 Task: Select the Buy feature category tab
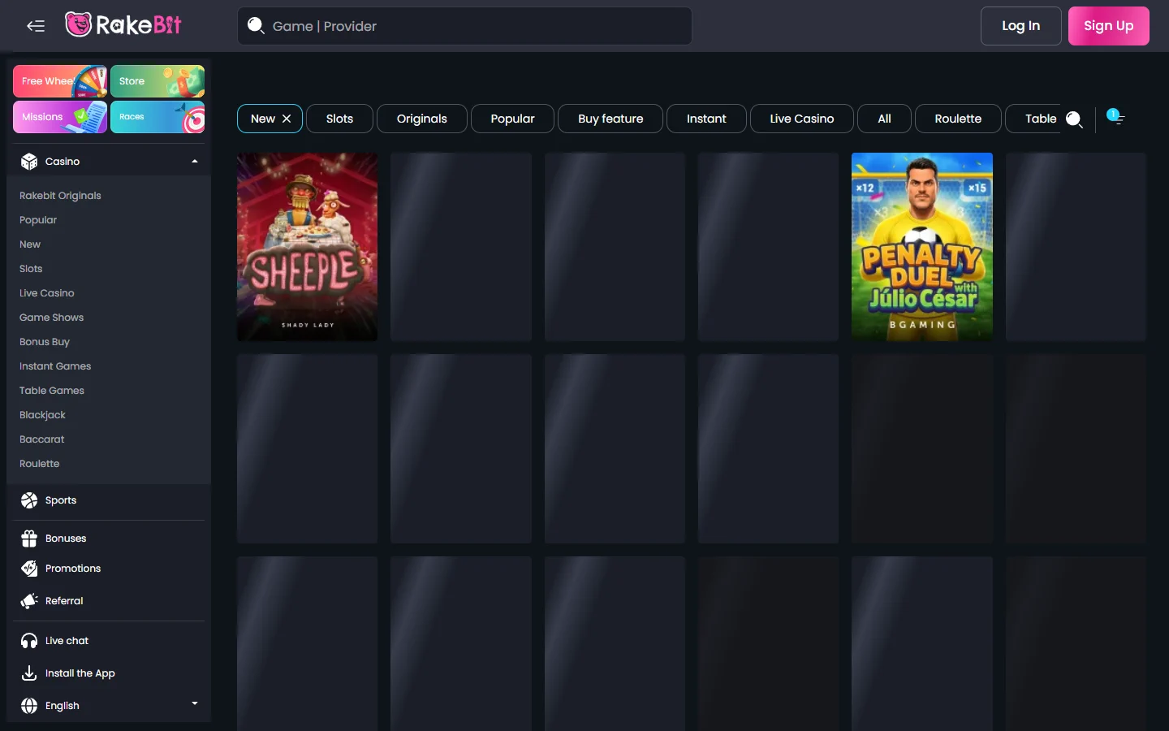coord(610,119)
